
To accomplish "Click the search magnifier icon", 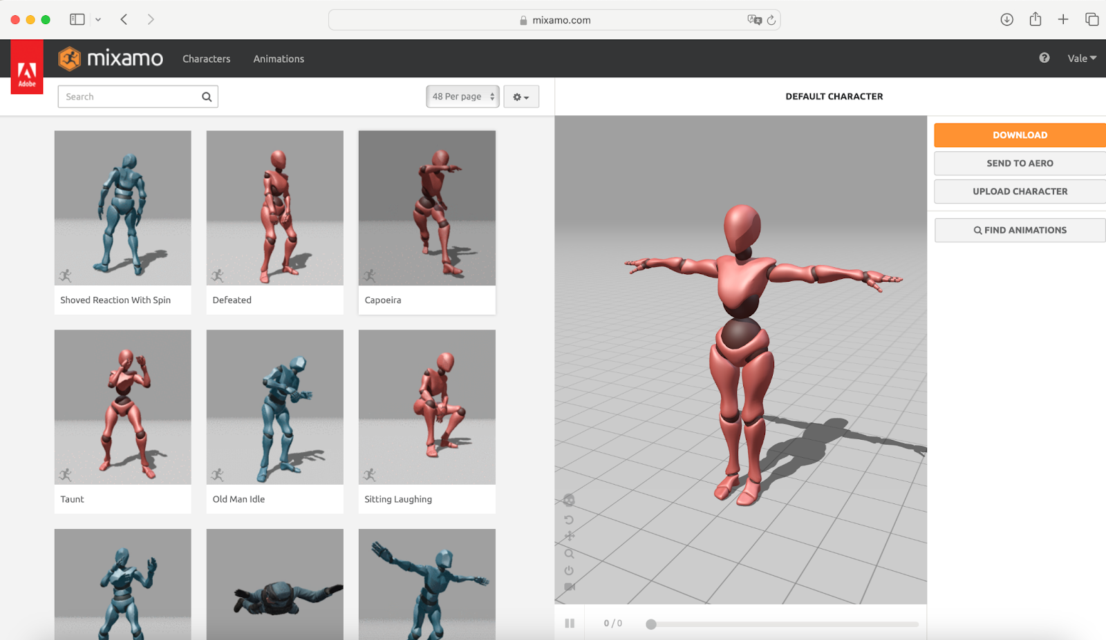I will [207, 97].
